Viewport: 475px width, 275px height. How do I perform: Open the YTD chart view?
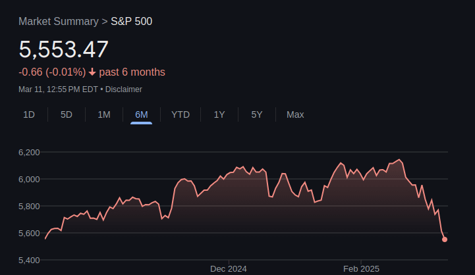pyautogui.click(x=181, y=114)
